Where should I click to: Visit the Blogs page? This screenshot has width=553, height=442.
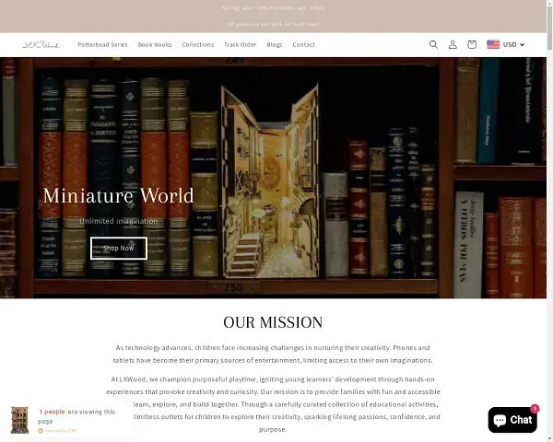(x=275, y=44)
